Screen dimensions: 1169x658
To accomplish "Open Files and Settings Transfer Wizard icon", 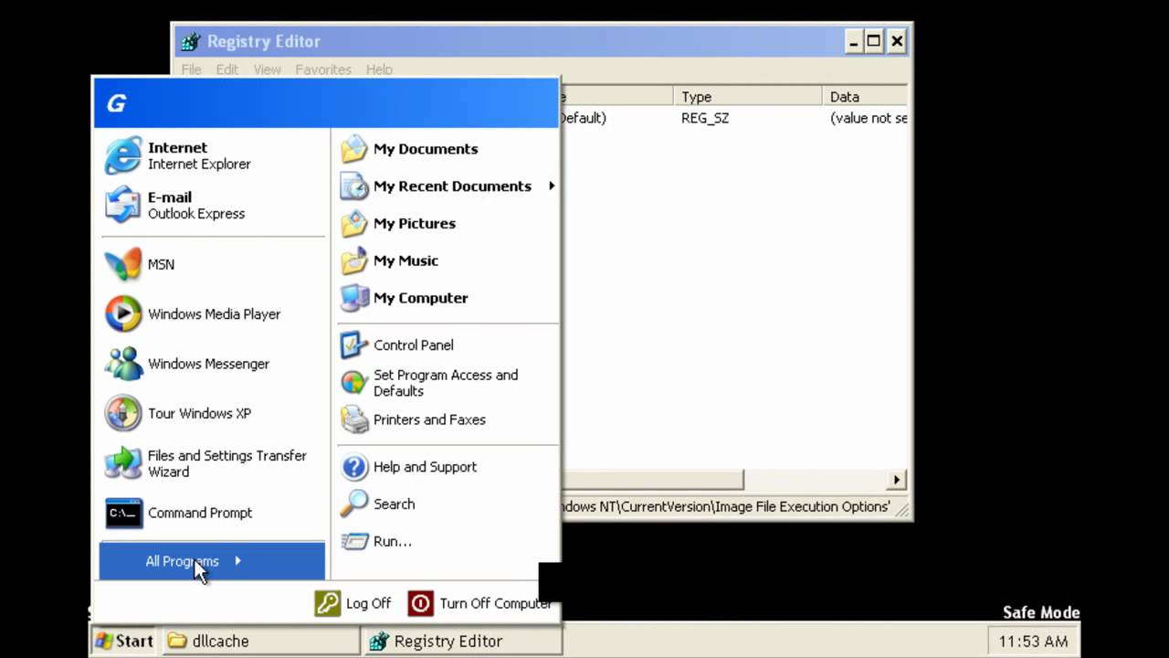I will click(x=123, y=463).
